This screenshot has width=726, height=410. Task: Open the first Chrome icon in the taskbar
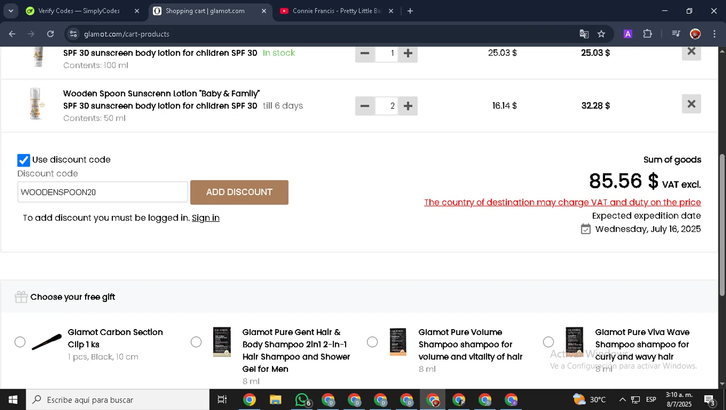pyautogui.click(x=249, y=400)
